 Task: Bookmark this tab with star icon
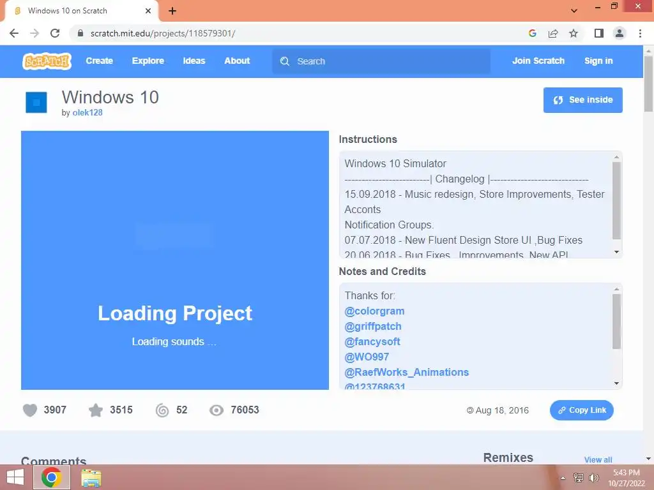[574, 33]
